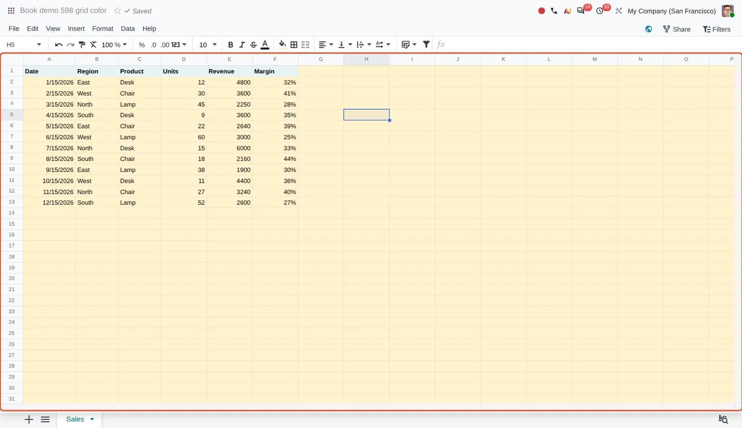742x428 pixels.
Task: Open the Insert menu
Action: point(76,28)
